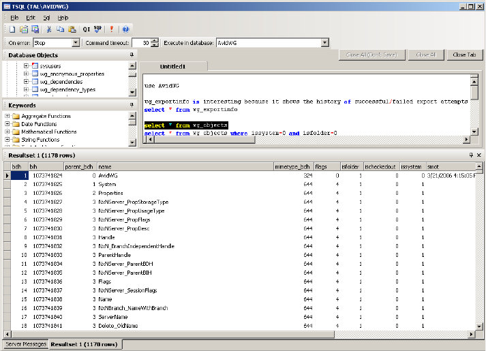Click the String Functions folder icon

(16, 140)
